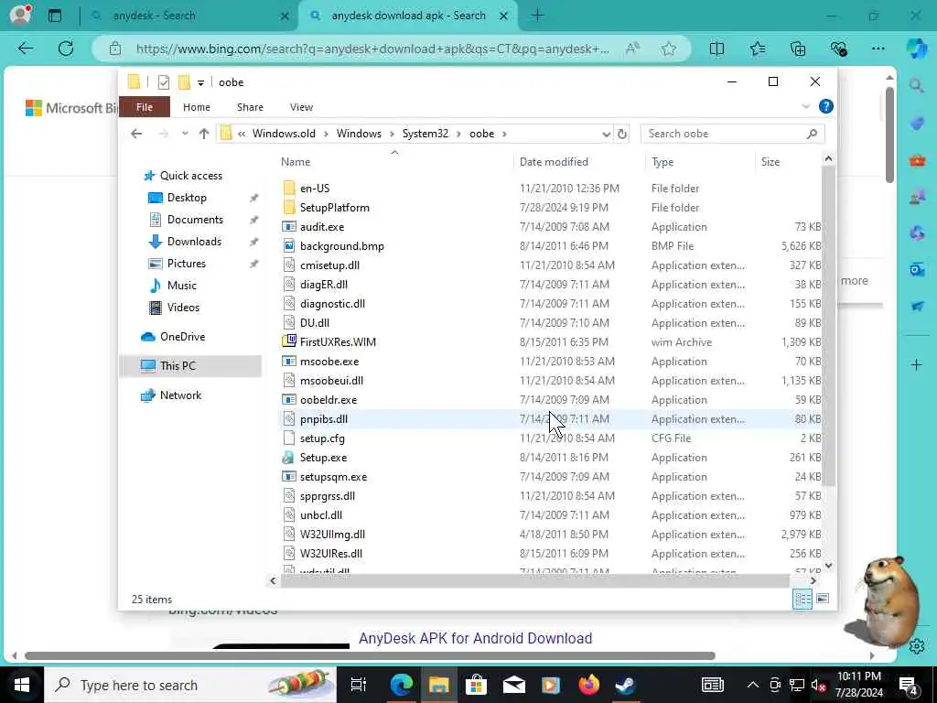This screenshot has width=937, height=703.
Task: Select This PC in navigation pane
Action: tap(178, 366)
